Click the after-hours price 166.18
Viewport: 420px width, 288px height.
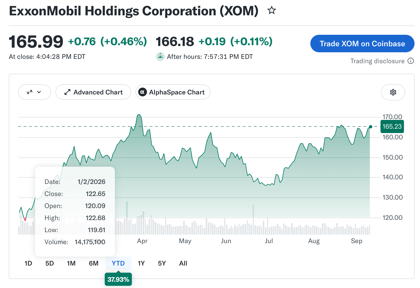click(175, 42)
